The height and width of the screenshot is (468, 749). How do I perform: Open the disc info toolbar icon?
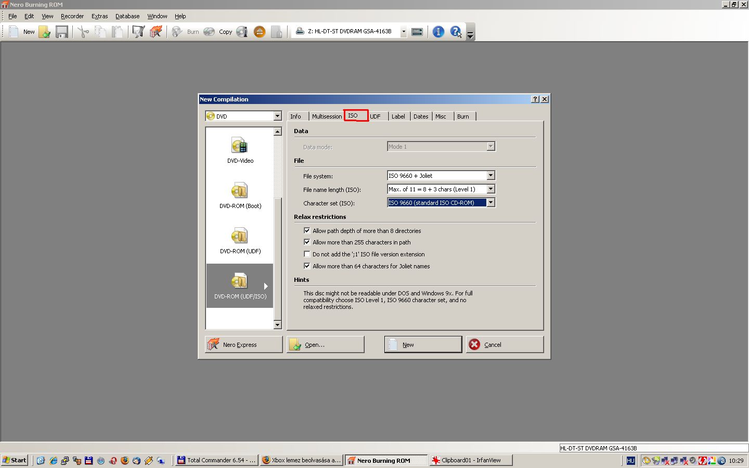[242, 32]
